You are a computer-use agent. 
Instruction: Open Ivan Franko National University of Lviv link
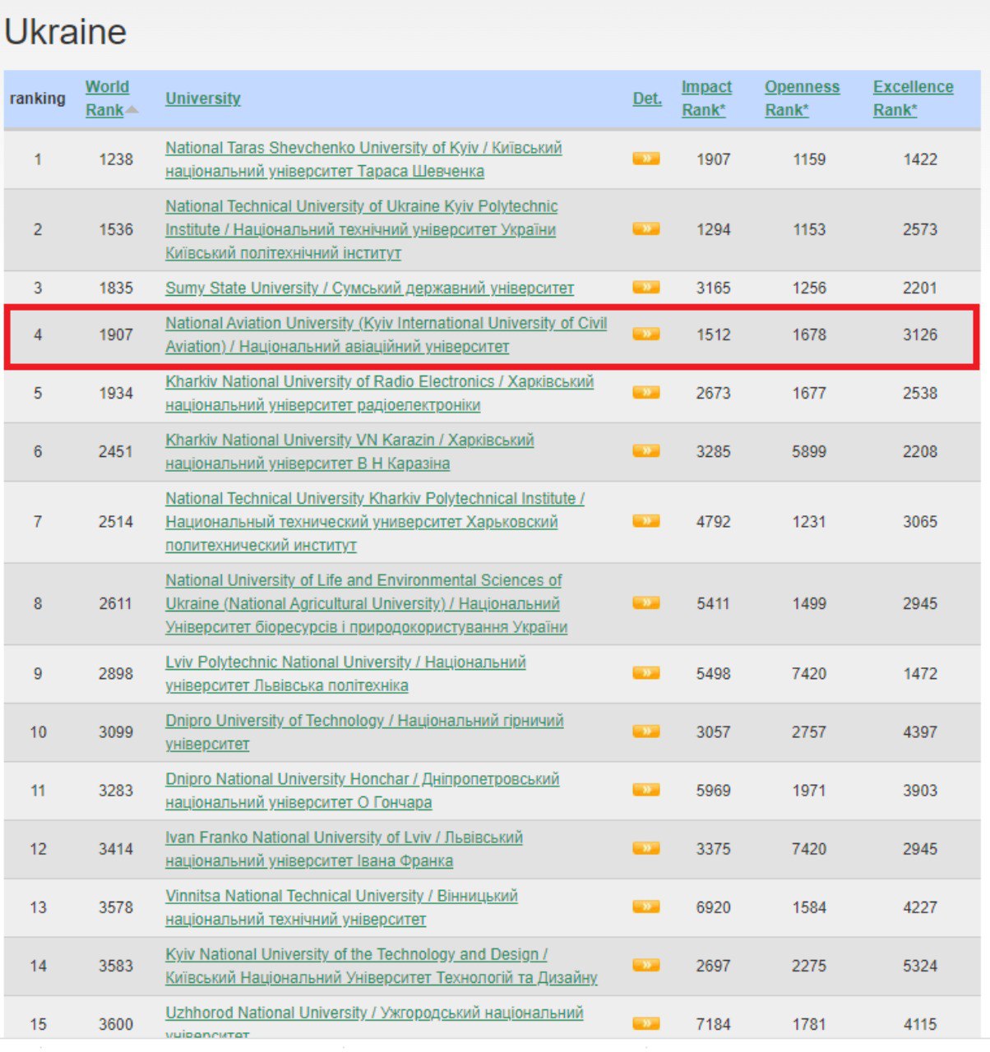tap(344, 848)
